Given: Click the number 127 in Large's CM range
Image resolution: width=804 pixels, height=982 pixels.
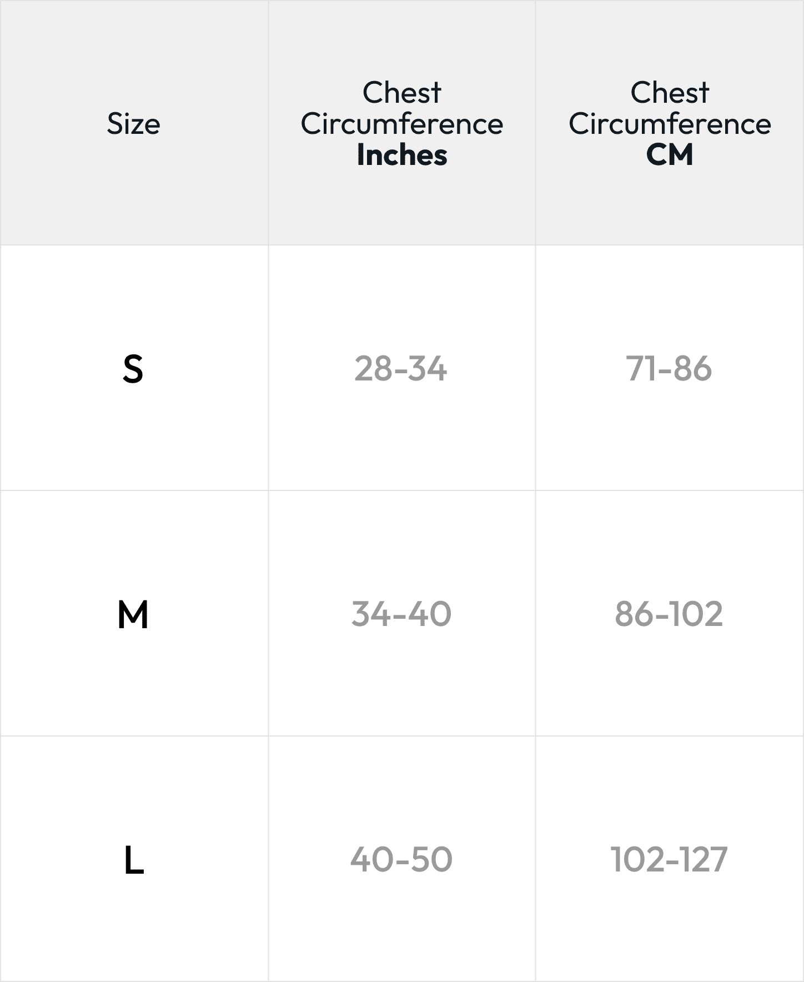Looking at the screenshot, I should (703, 859).
